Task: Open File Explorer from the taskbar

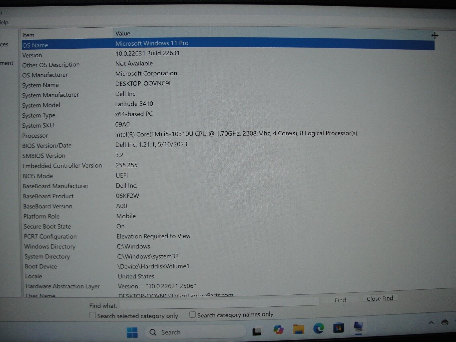Action: tap(299, 329)
